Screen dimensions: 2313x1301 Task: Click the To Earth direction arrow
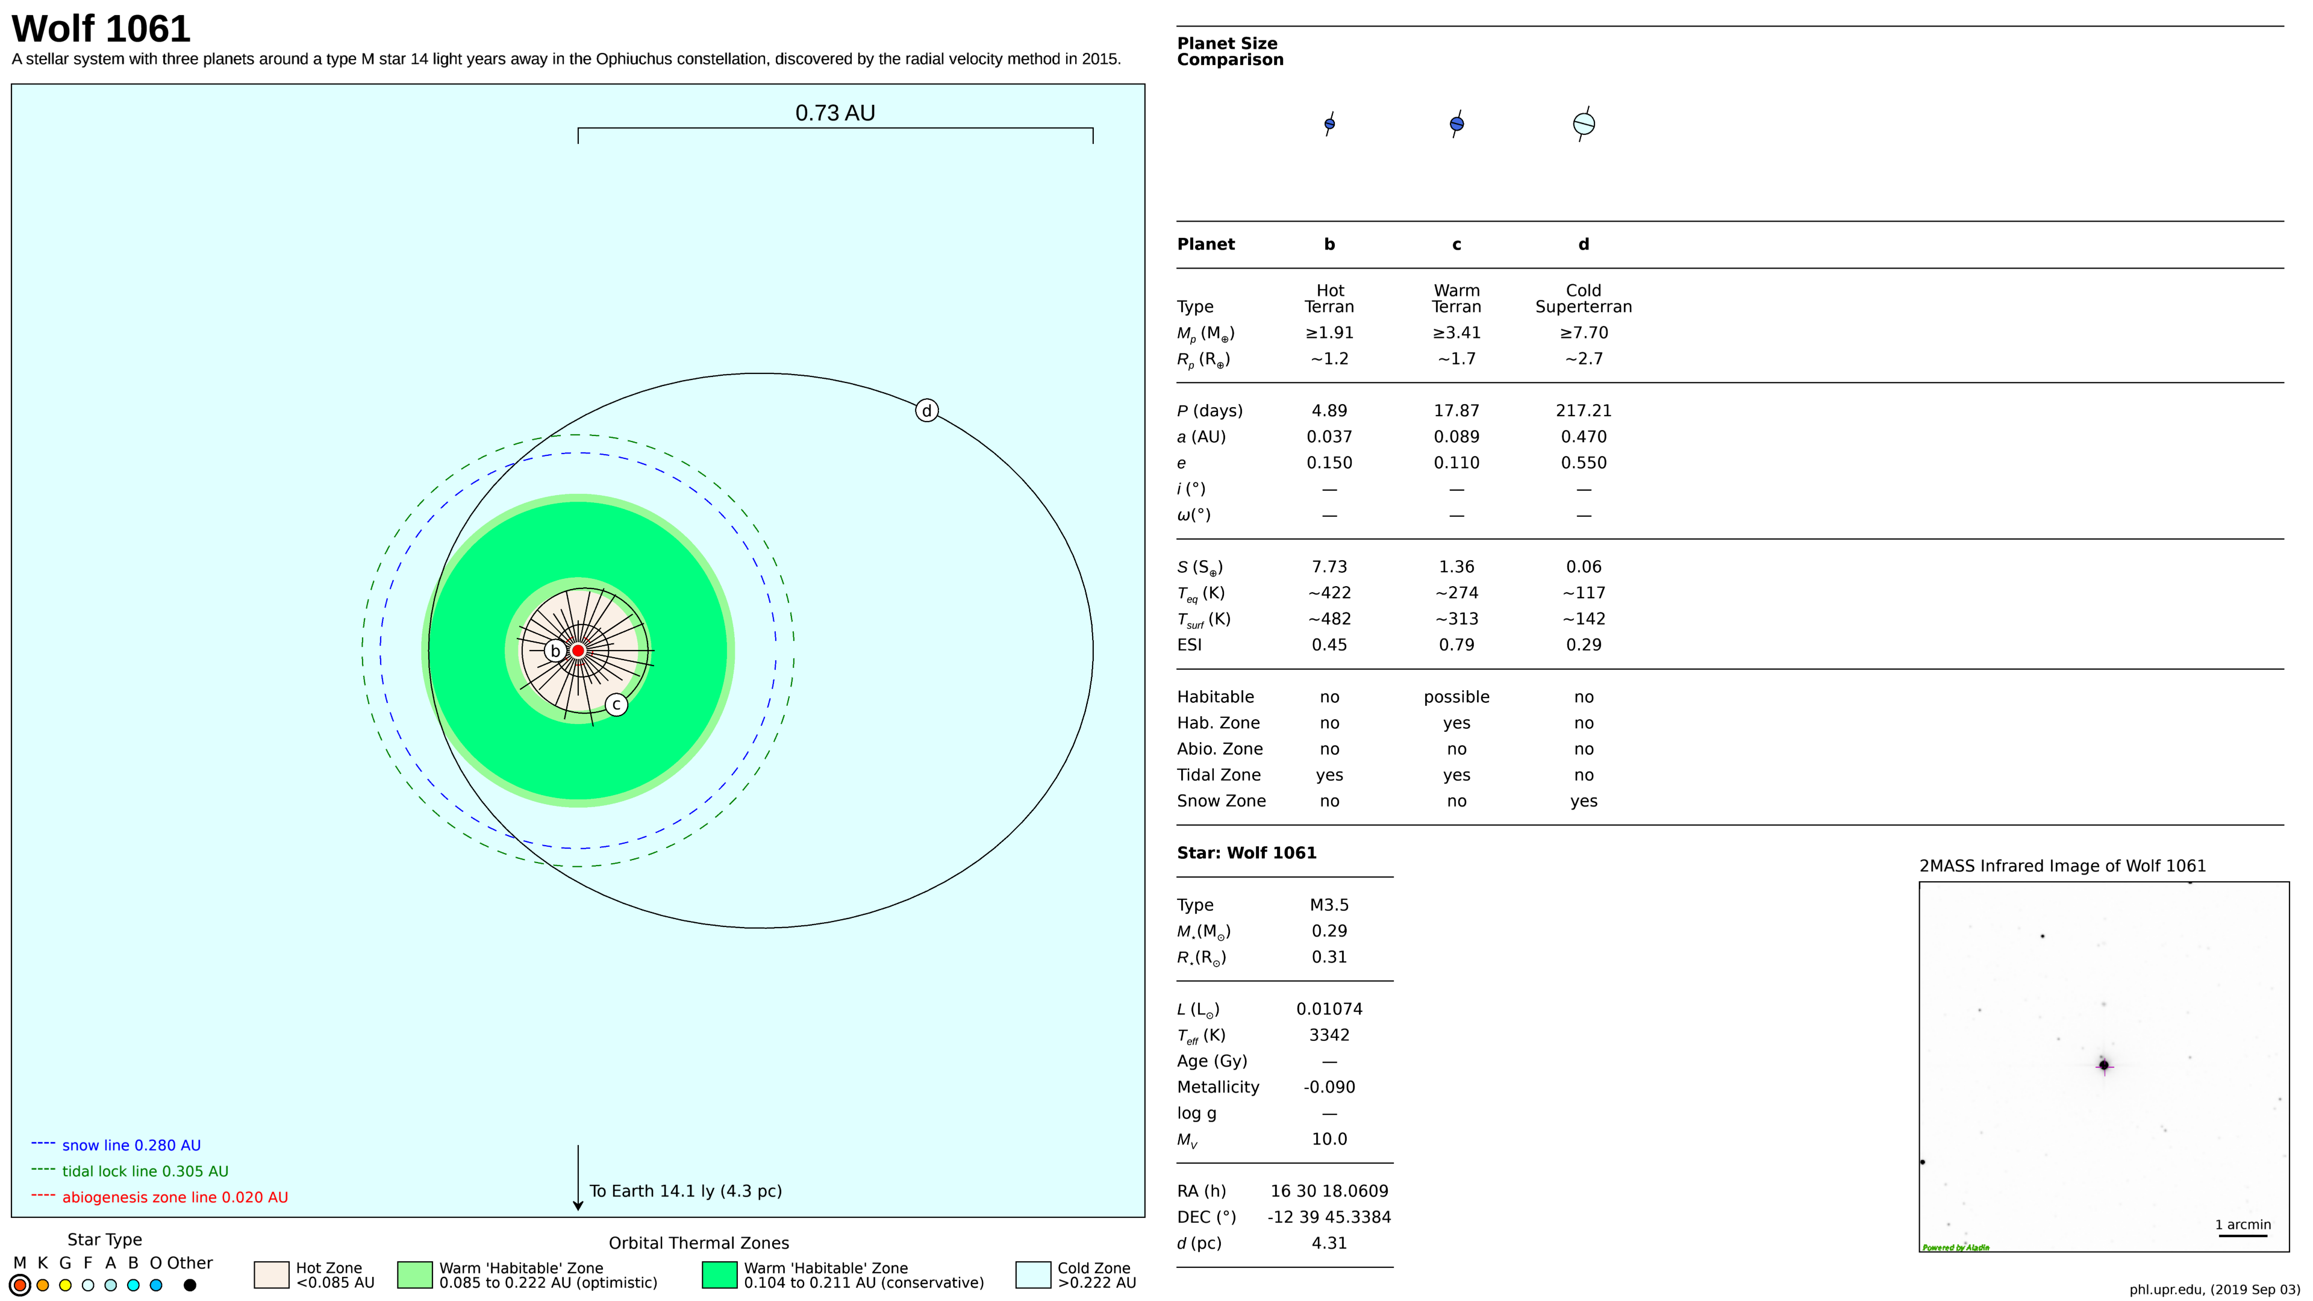click(x=578, y=1178)
